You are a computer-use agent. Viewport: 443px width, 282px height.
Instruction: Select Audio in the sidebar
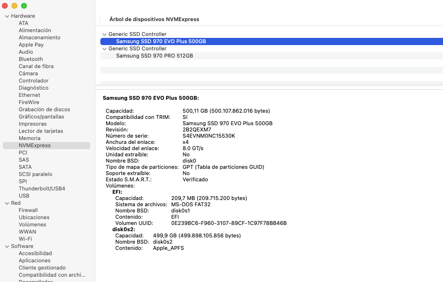26,52
